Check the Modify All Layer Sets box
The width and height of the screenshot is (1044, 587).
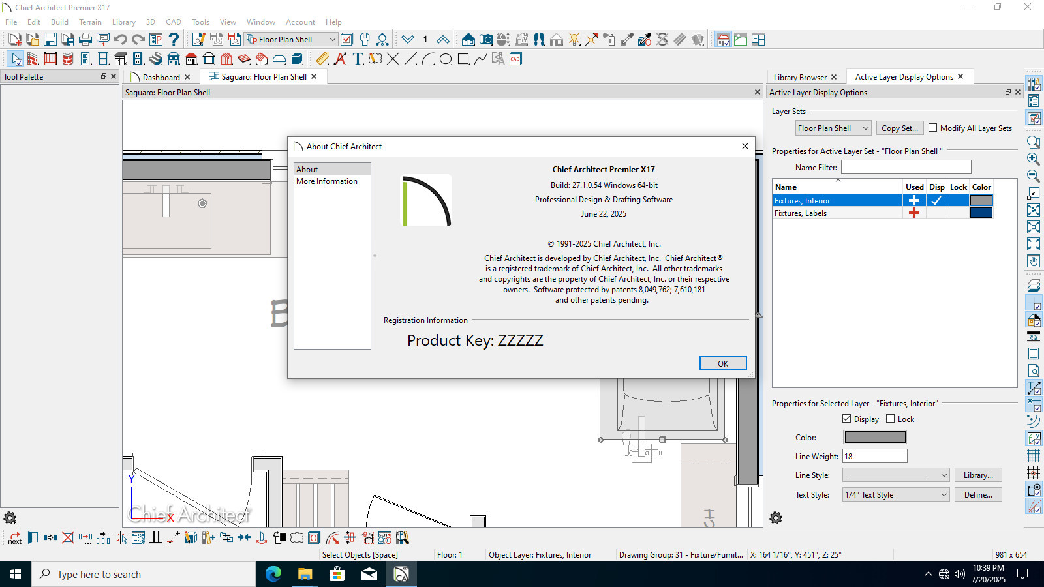click(x=933, y=128)
